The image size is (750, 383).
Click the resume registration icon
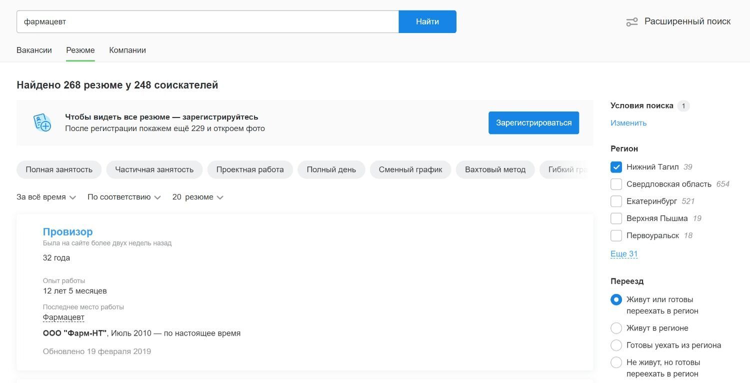point(42,122)
